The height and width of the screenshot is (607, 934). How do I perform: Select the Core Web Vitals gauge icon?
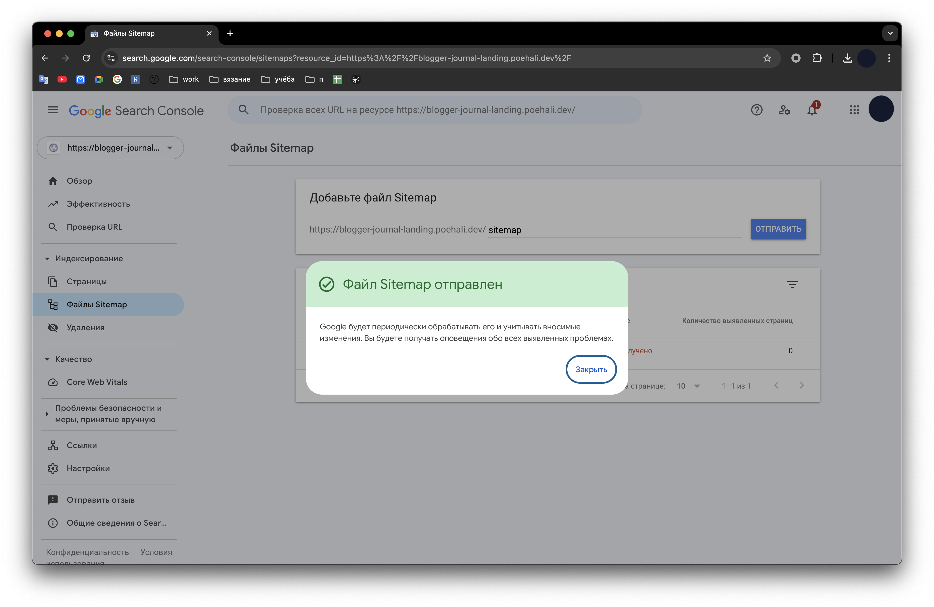pos(53,382)
